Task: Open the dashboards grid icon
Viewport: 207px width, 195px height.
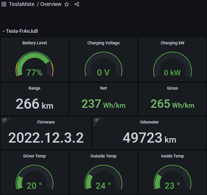Action: pyautogui.click(x=4, y=4)
